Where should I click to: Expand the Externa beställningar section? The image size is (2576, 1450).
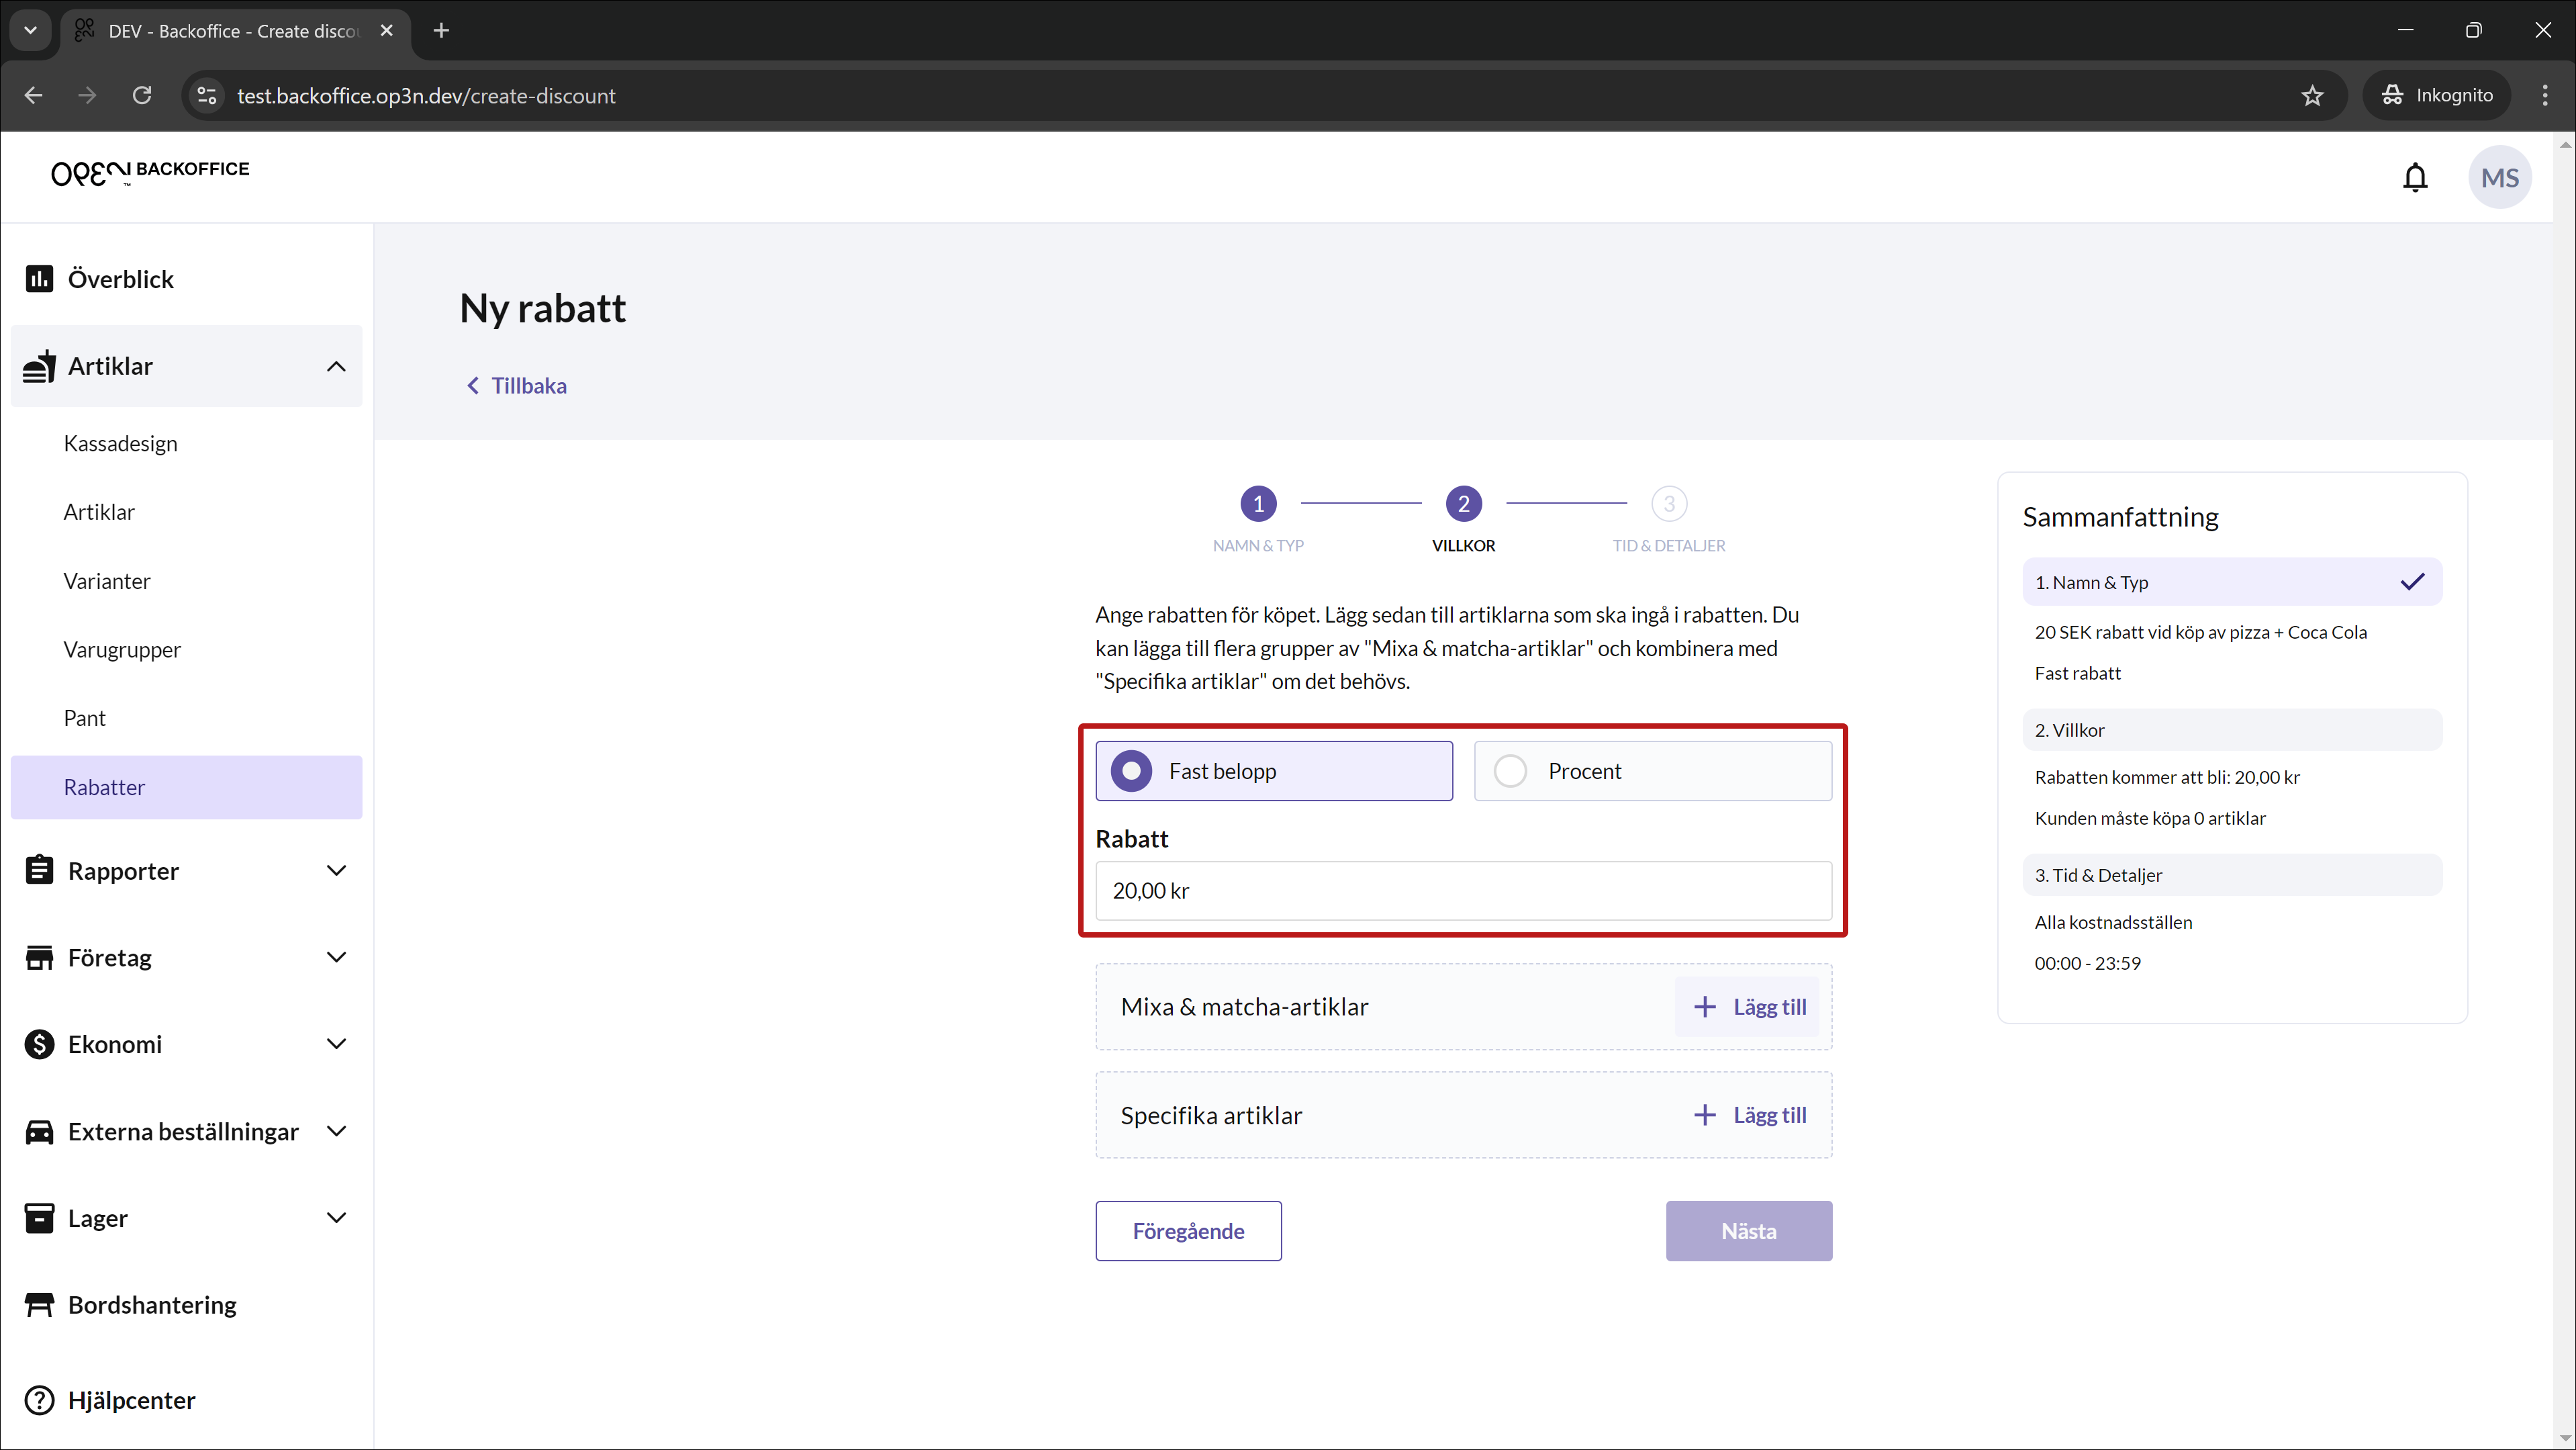coord(336,1131)
